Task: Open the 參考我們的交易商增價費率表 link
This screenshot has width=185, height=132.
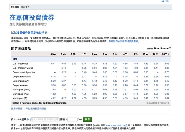Action: [x=124, y=41]
